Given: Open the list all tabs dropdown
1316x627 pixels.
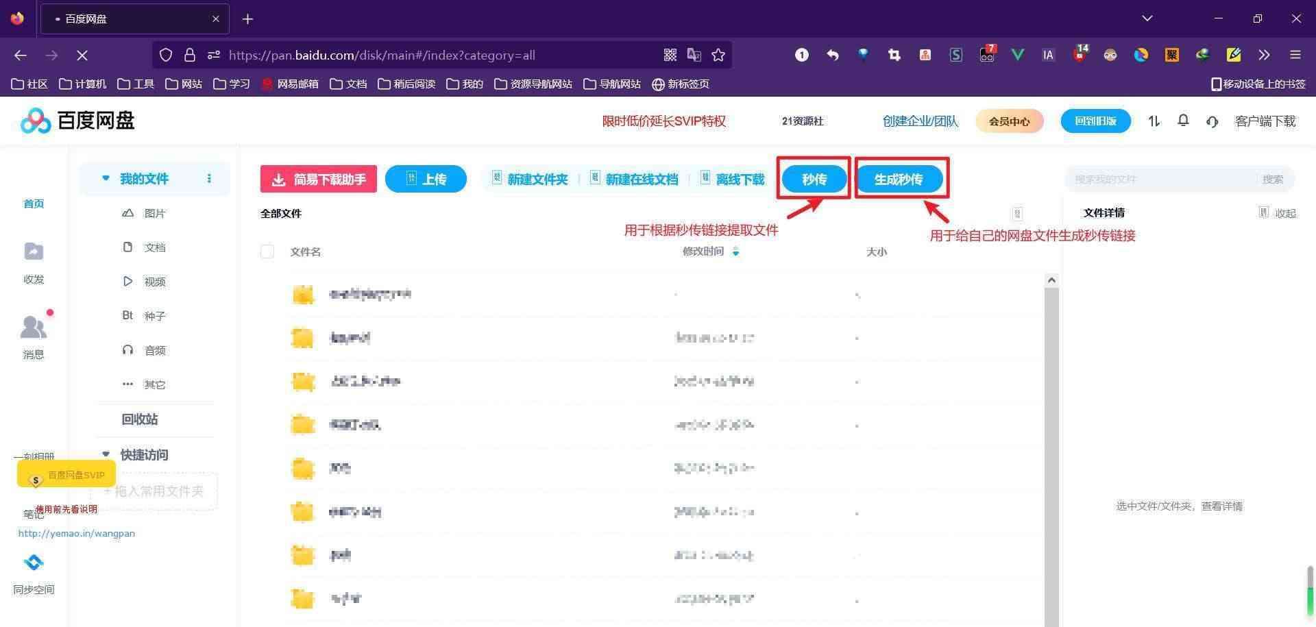Looking at the screenshot, I should pyautogui.click(x=1147, y=19).
